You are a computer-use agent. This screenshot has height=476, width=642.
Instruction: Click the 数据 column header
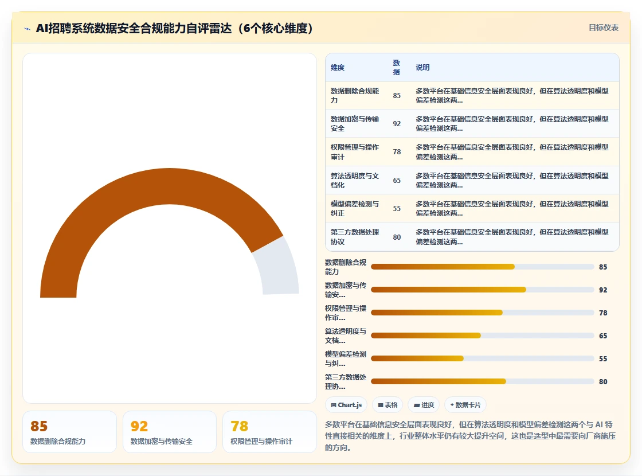(x=396, y=68)
